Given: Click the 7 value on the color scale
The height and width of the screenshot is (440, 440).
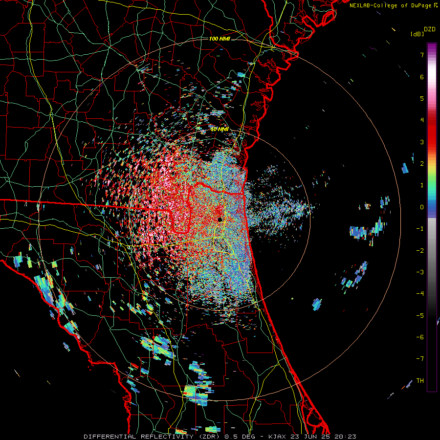Looking at the screenshot, I should tap(422, 55).
